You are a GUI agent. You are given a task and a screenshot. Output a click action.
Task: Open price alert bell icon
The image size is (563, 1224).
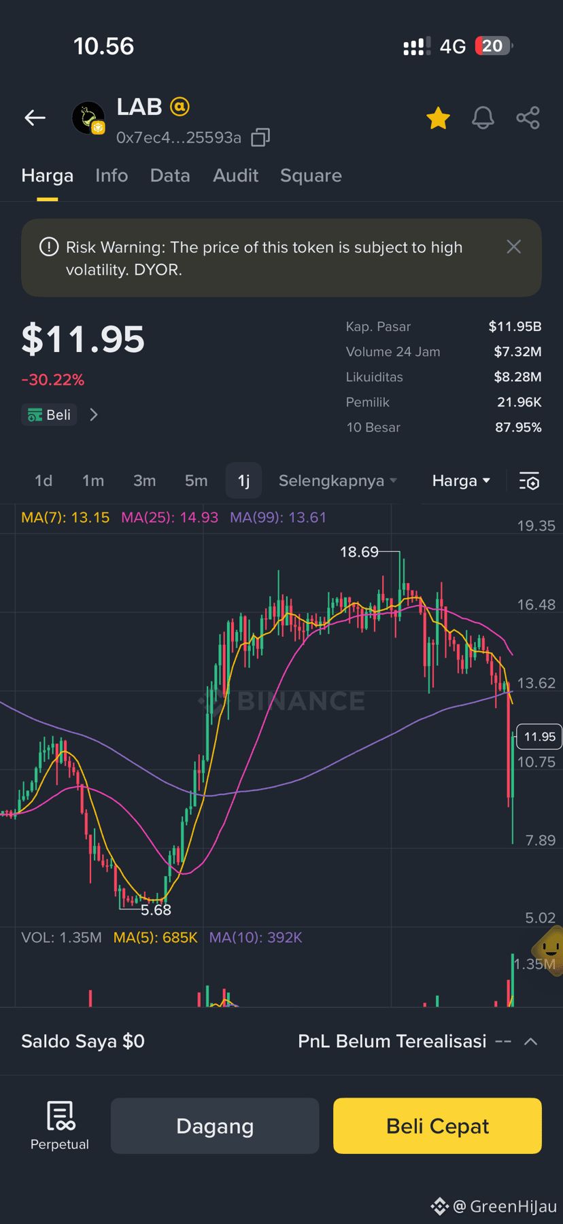click(x=483, y=118)
